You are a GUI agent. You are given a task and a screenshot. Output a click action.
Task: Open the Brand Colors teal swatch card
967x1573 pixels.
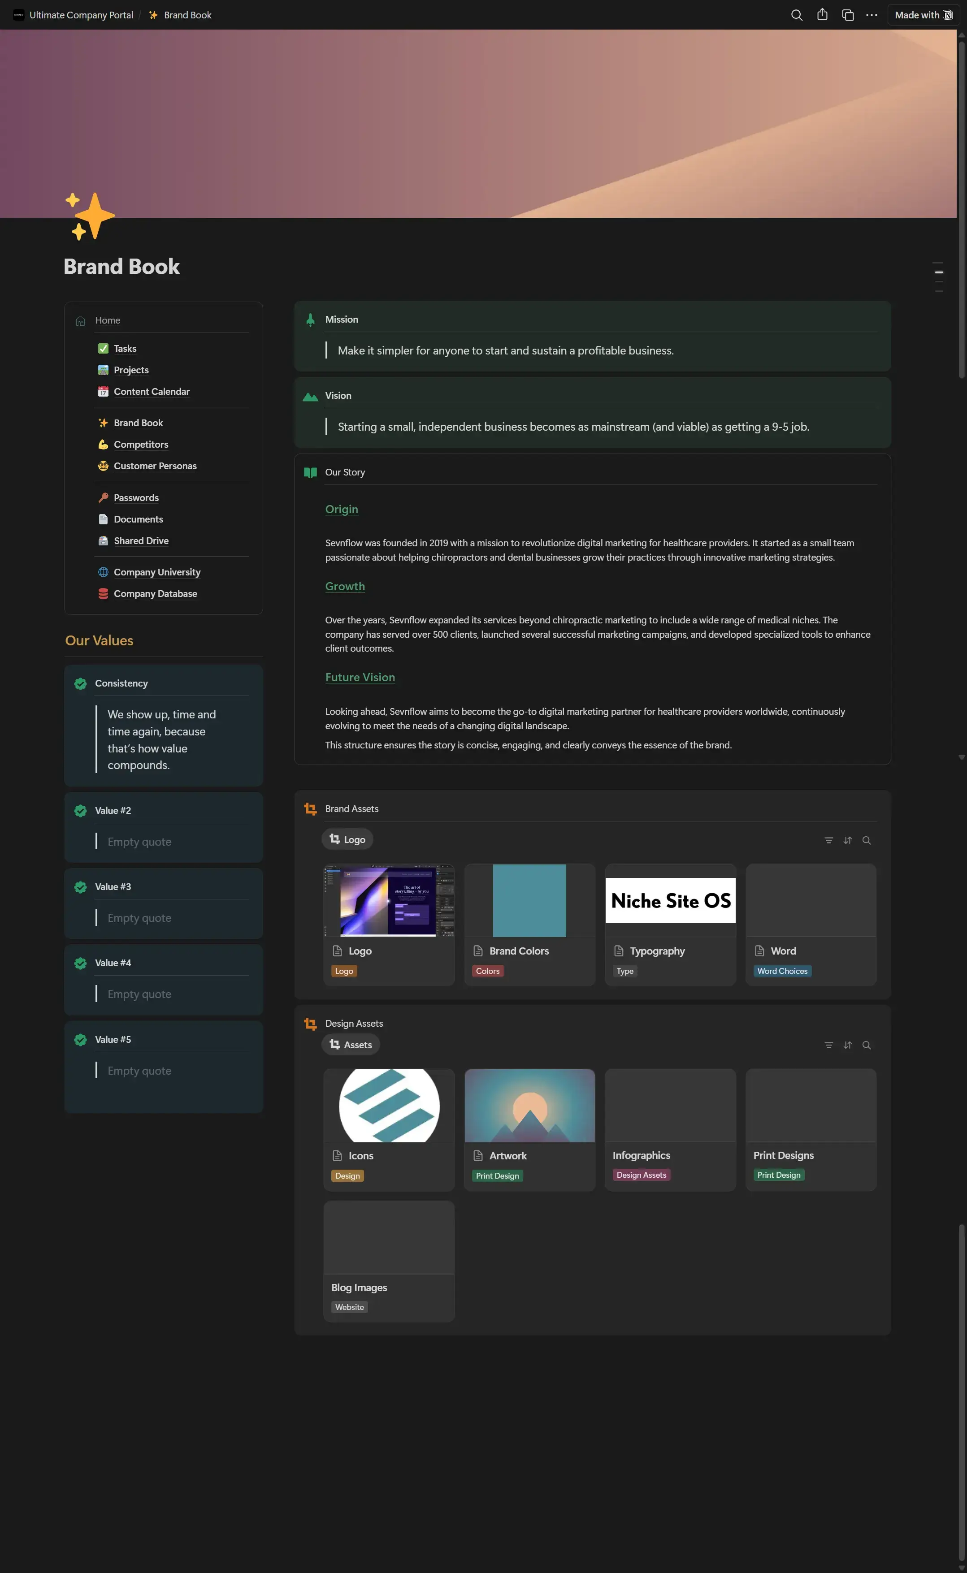tap(529, 900)
